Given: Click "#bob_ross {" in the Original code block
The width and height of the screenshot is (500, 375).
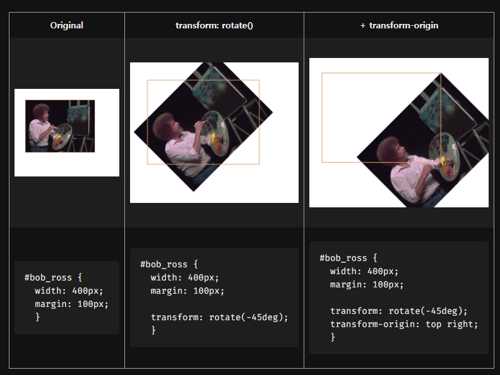Looking at the screenshot, I should click(x=53, y=277).
